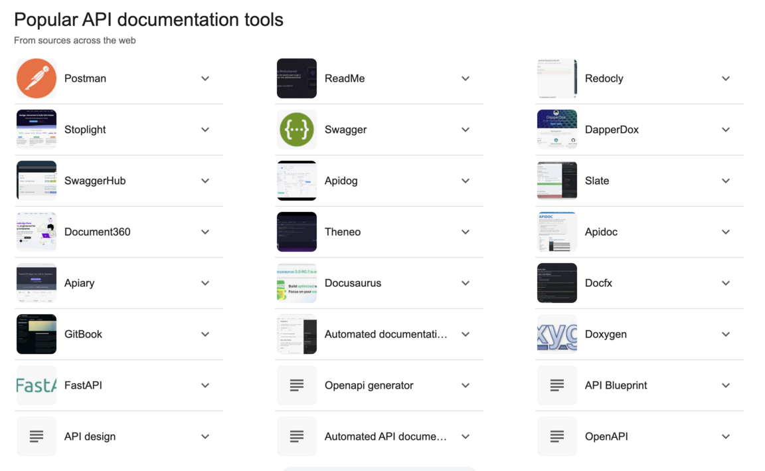Select the FastAPI label
This screenshot has width=765, height=471.
click(x=84, y=385)
